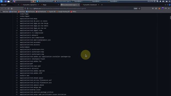Open a new browser tab
171x96 pixels.
pos(102,5)
